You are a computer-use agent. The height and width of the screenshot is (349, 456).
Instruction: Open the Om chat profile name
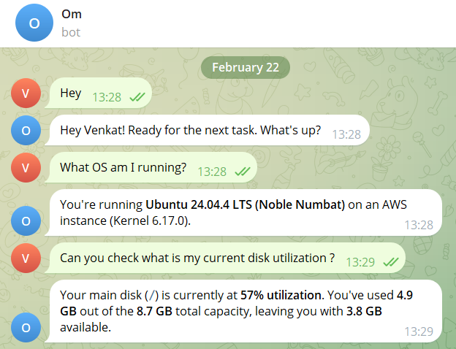click(72, 15)
